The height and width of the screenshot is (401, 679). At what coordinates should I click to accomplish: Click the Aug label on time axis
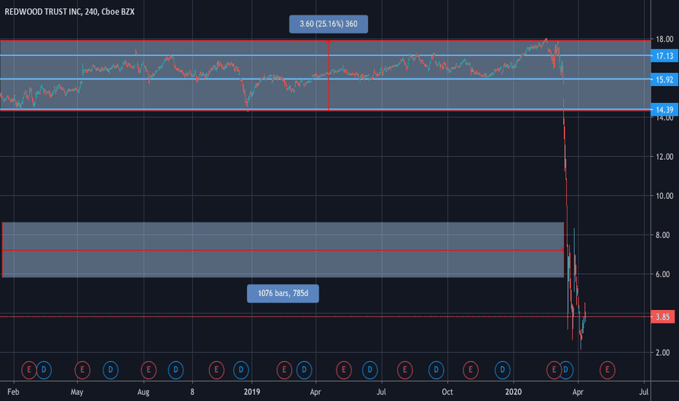pos(144,392)
